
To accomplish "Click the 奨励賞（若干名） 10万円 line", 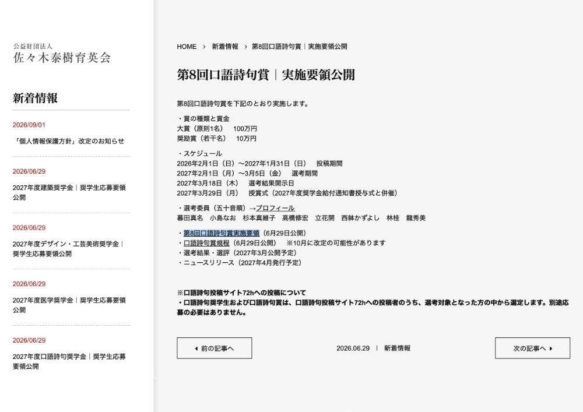I will tap(216, 139).
